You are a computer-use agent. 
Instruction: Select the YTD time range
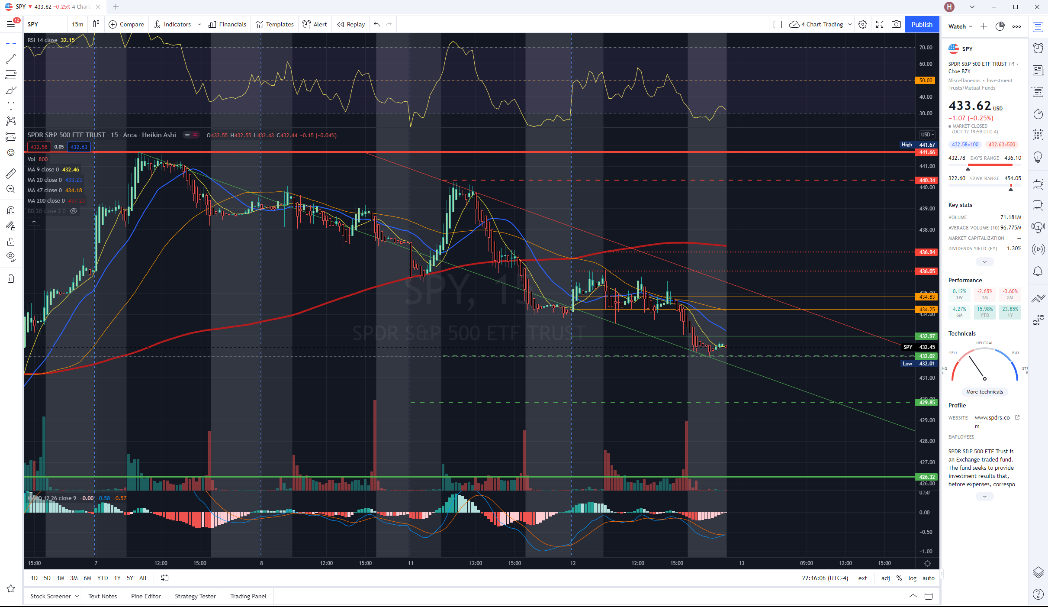103,578
